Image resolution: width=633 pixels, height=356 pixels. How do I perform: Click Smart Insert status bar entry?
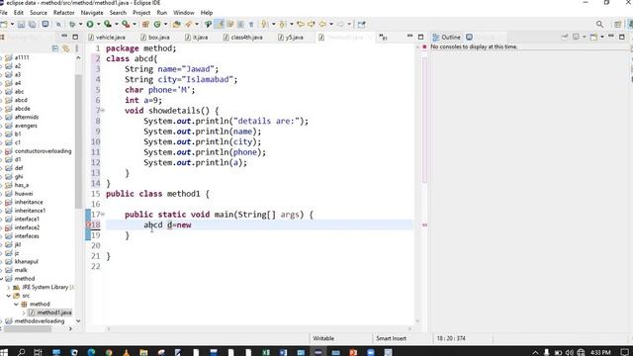(x=391, y=338)
